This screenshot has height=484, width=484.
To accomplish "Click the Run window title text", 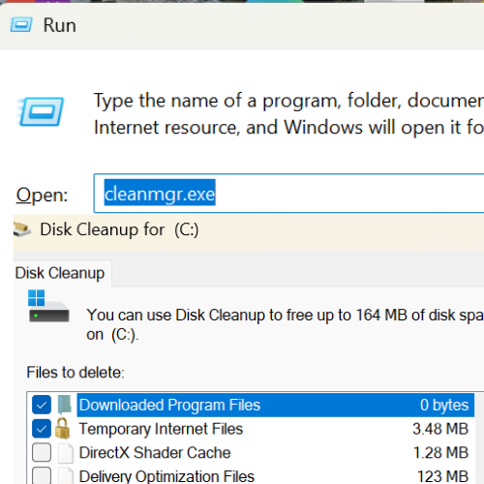I will (60, 25).
